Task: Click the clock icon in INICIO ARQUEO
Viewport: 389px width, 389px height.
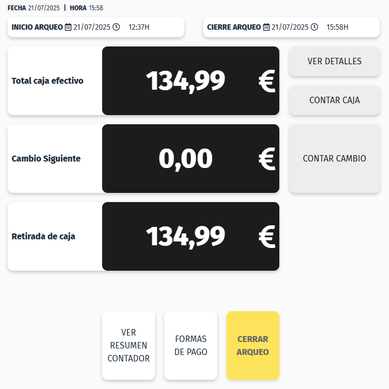Action: [116, 27]
